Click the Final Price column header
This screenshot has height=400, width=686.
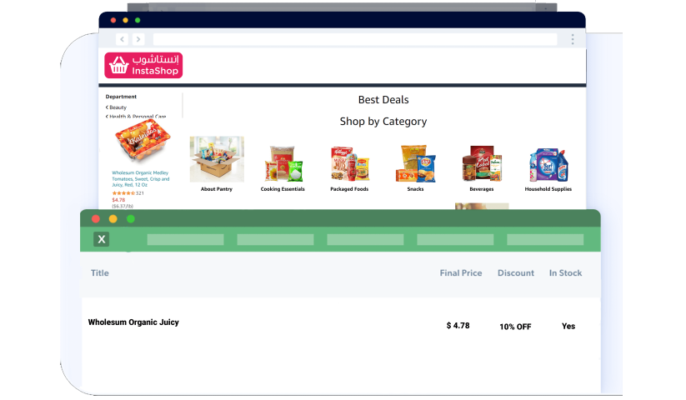[x=461, y=272]
